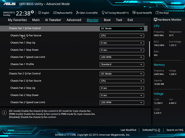The width and height of the screenshot is (185, 138).
Task: Switch to the Boot tab
Action: point(107,20)
